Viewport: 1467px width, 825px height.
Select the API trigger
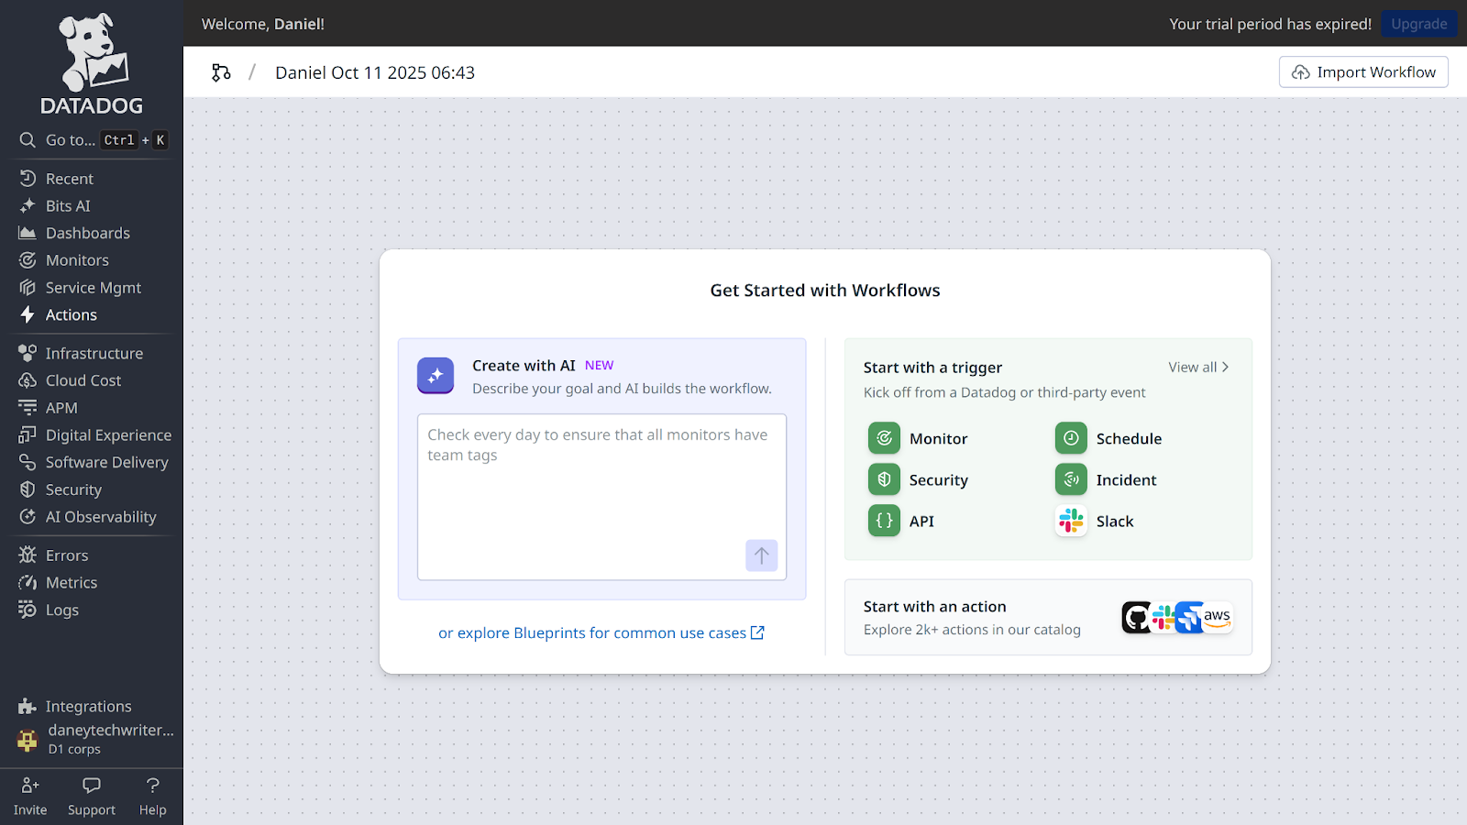902,522
